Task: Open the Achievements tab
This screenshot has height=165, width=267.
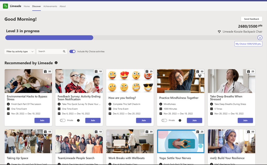Action: 50,6
